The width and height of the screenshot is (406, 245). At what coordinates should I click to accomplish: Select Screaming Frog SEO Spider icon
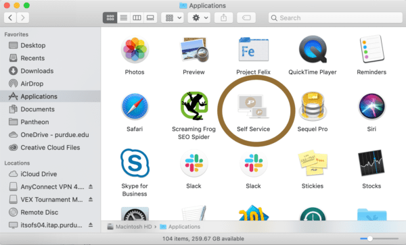[x=194, y=106]
